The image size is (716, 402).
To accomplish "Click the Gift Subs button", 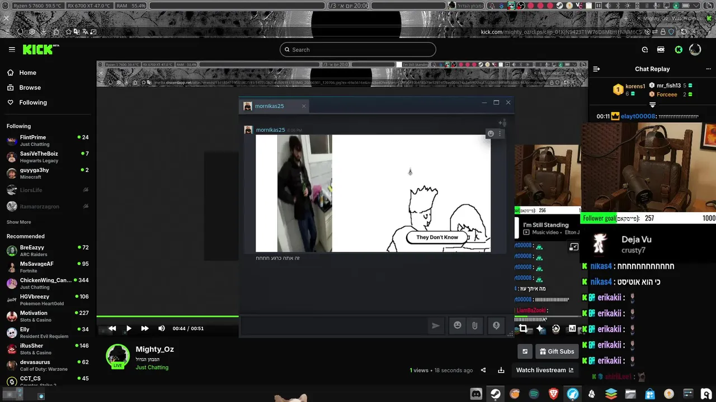I will coord(556,351).
